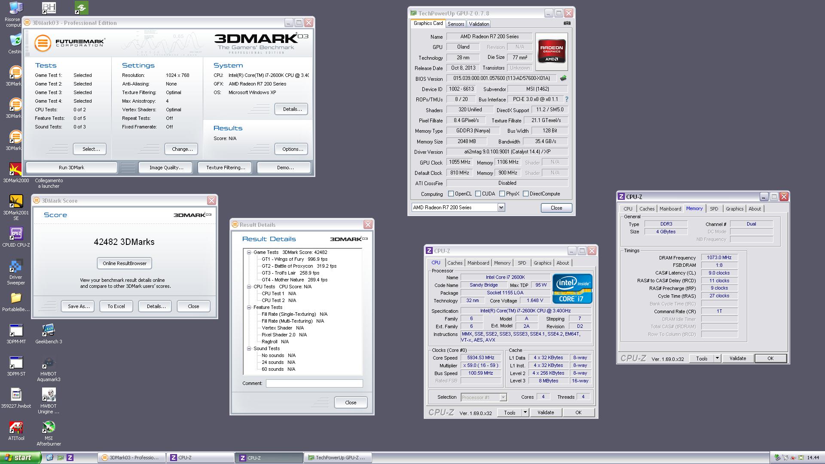Launch 3DPM-MT desktop shortcut

16,334
